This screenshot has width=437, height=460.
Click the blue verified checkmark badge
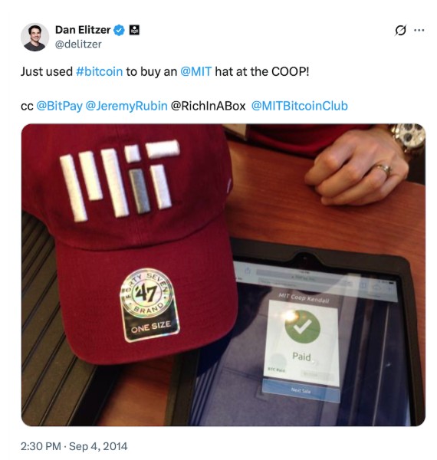(x=119, y=30)
